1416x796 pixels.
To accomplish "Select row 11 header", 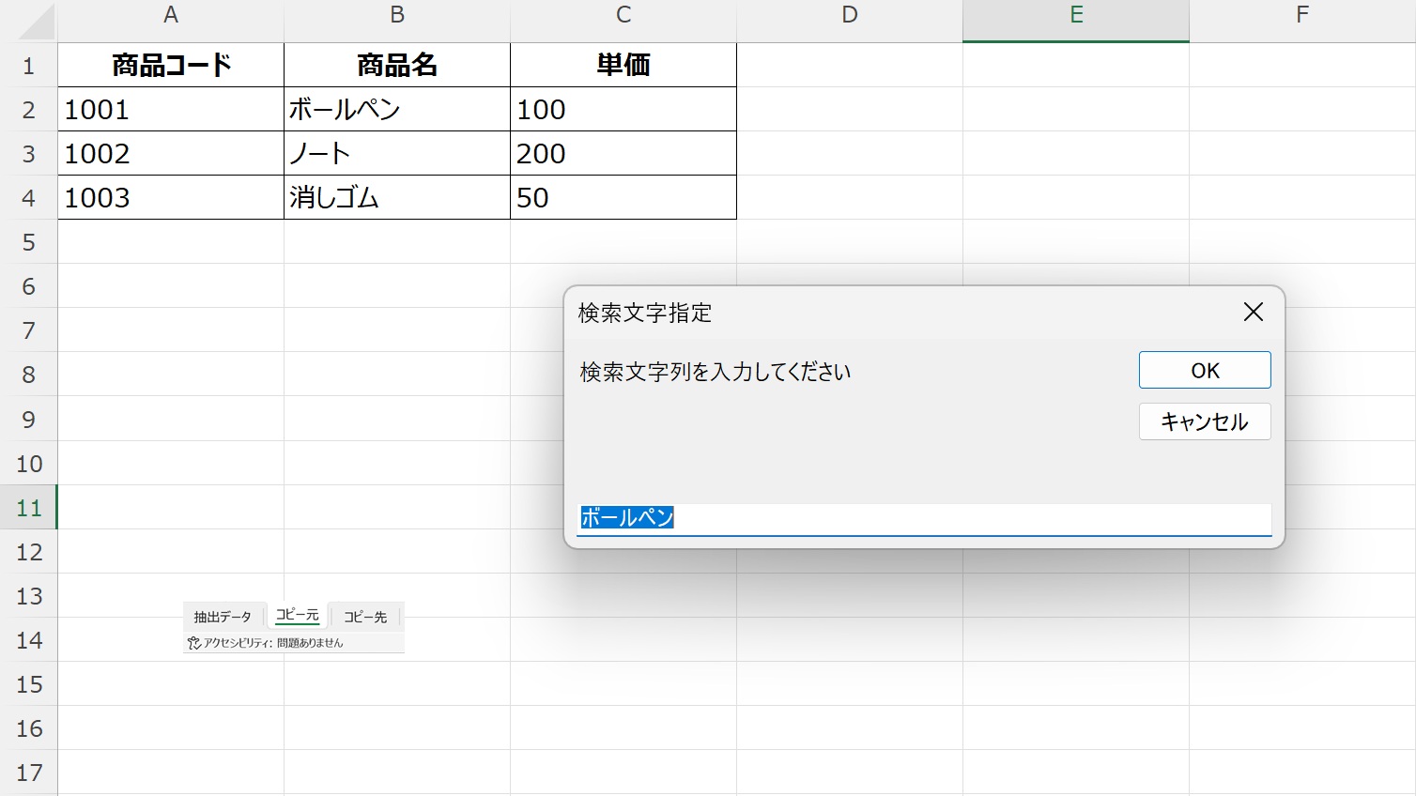I will tap(29, 508).
